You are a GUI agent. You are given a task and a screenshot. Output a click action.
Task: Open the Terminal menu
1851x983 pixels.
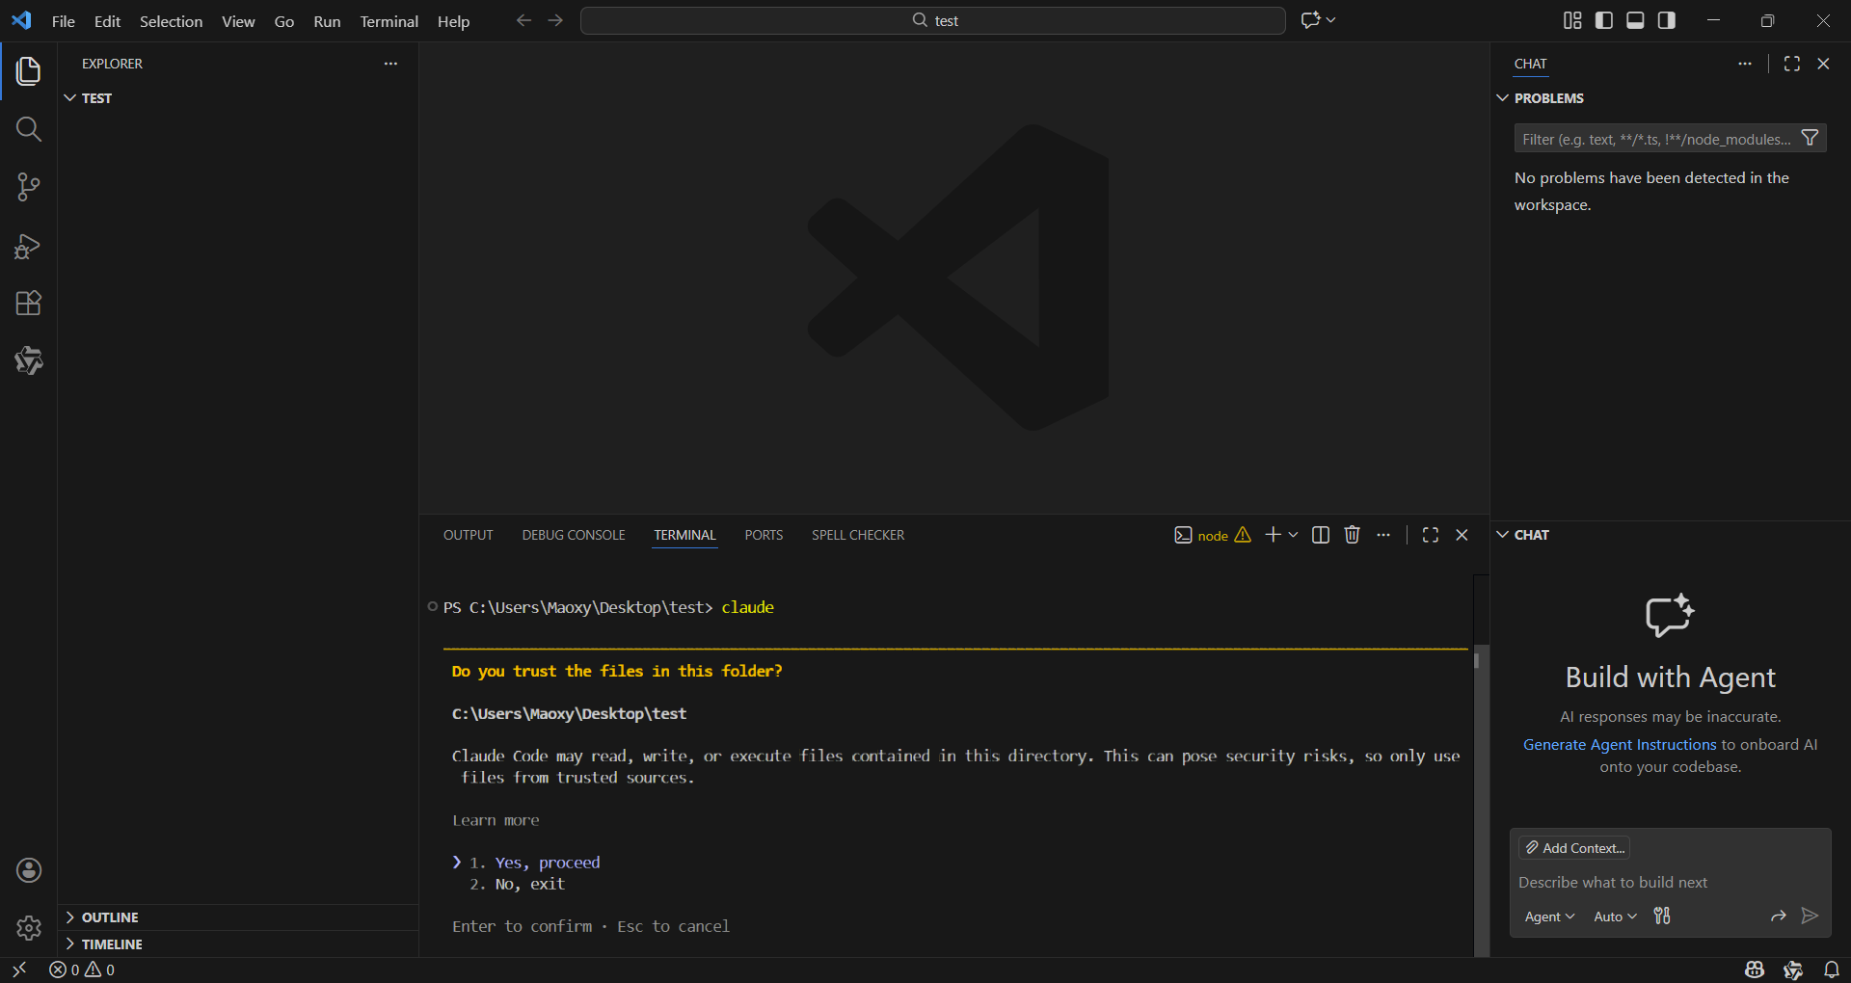[389, 21]
